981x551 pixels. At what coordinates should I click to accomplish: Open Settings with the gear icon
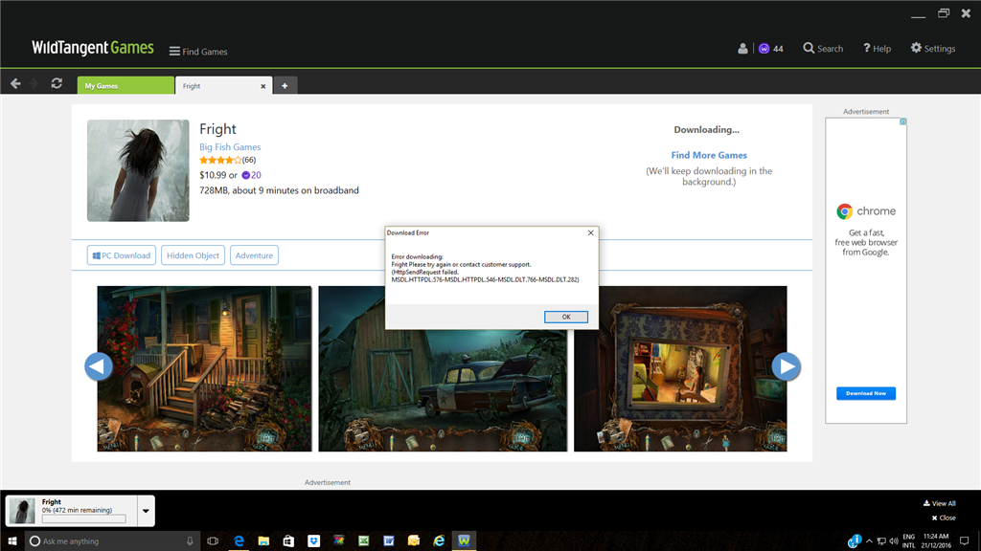(933, 48)
